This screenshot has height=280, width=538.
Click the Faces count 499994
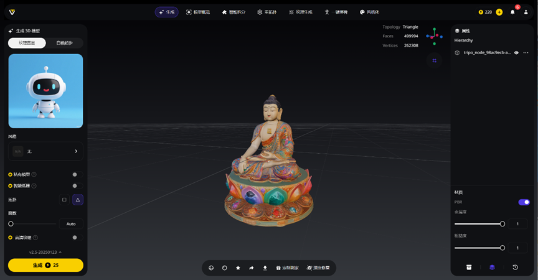point(411,36)
